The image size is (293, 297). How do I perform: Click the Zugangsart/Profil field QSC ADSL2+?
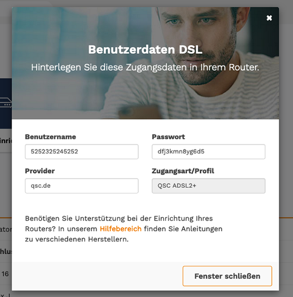(209, 186)
